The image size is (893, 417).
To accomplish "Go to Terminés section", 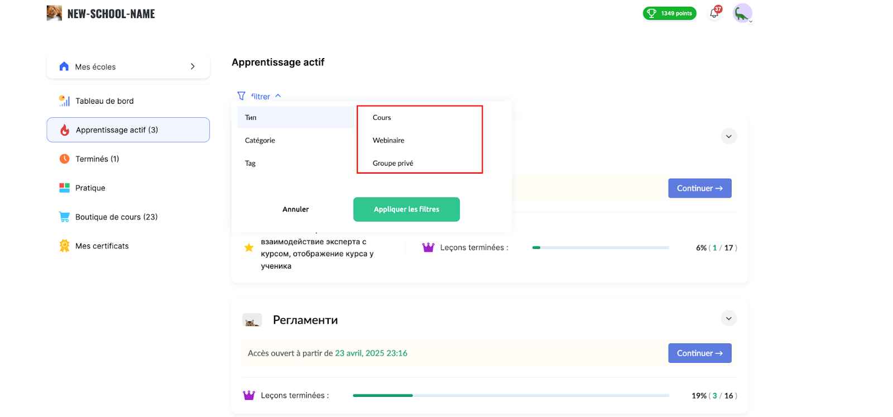I will (x=97, y=159).
